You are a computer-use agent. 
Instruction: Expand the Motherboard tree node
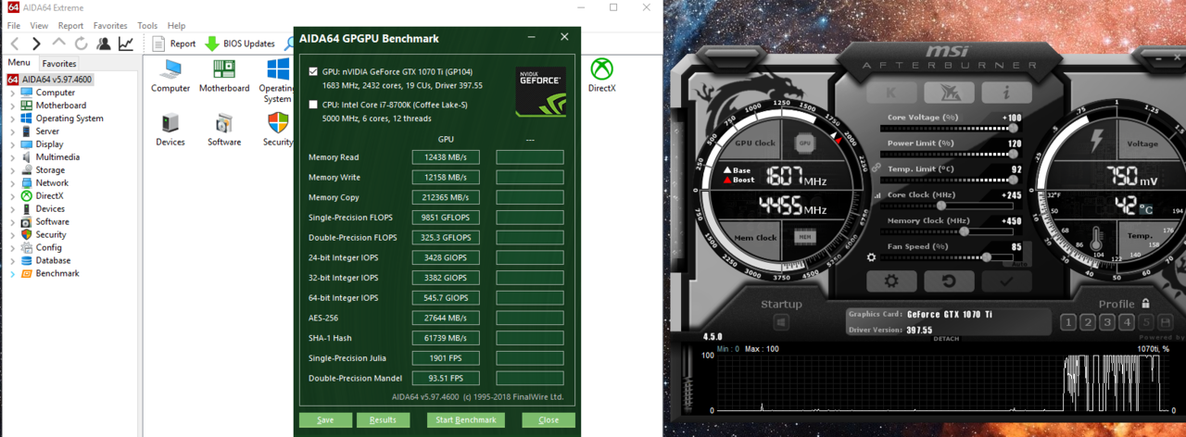point(13,106)
